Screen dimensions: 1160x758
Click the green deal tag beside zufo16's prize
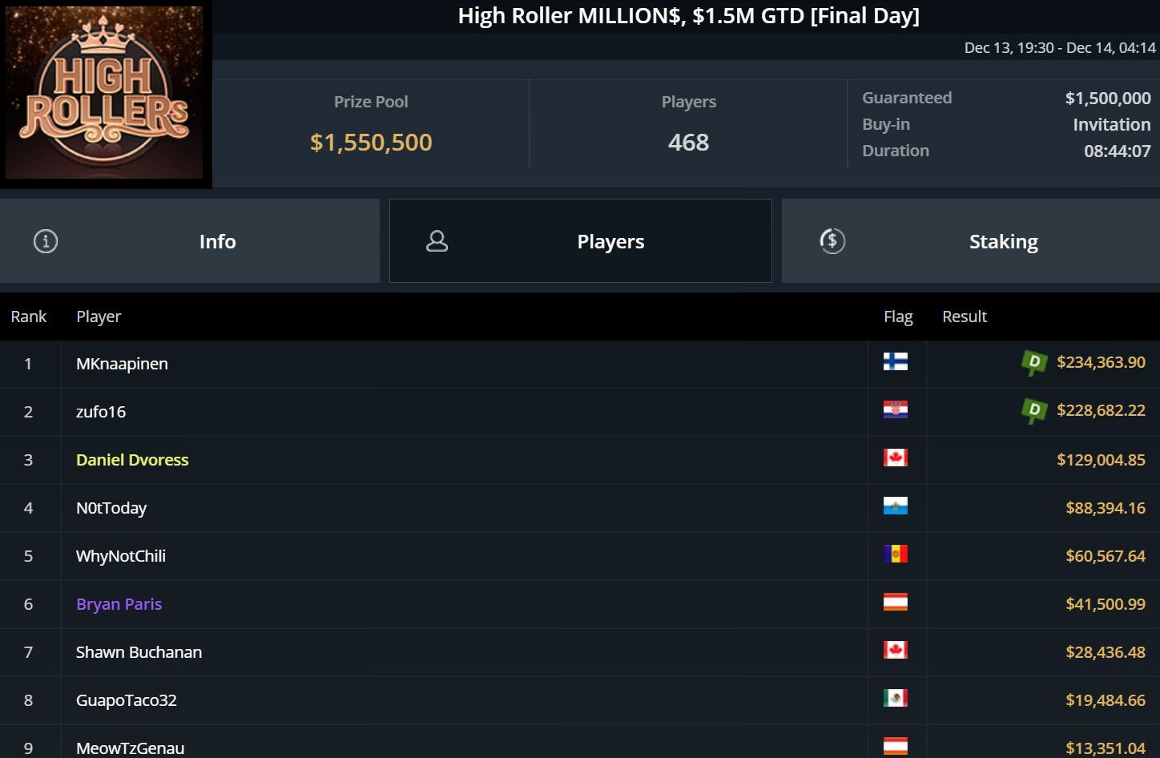click(x=1033, y=411)
